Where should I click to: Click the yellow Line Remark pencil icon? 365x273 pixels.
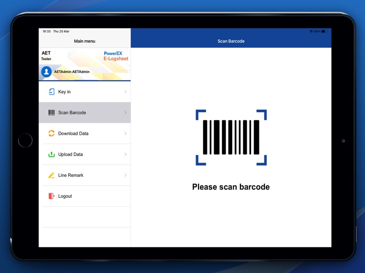point(52,175)
